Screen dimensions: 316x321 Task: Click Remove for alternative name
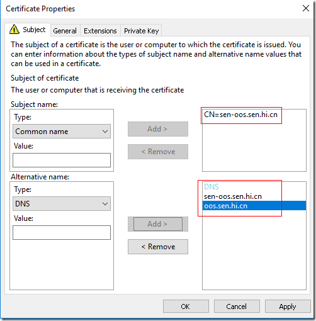[x=158, y=247]
